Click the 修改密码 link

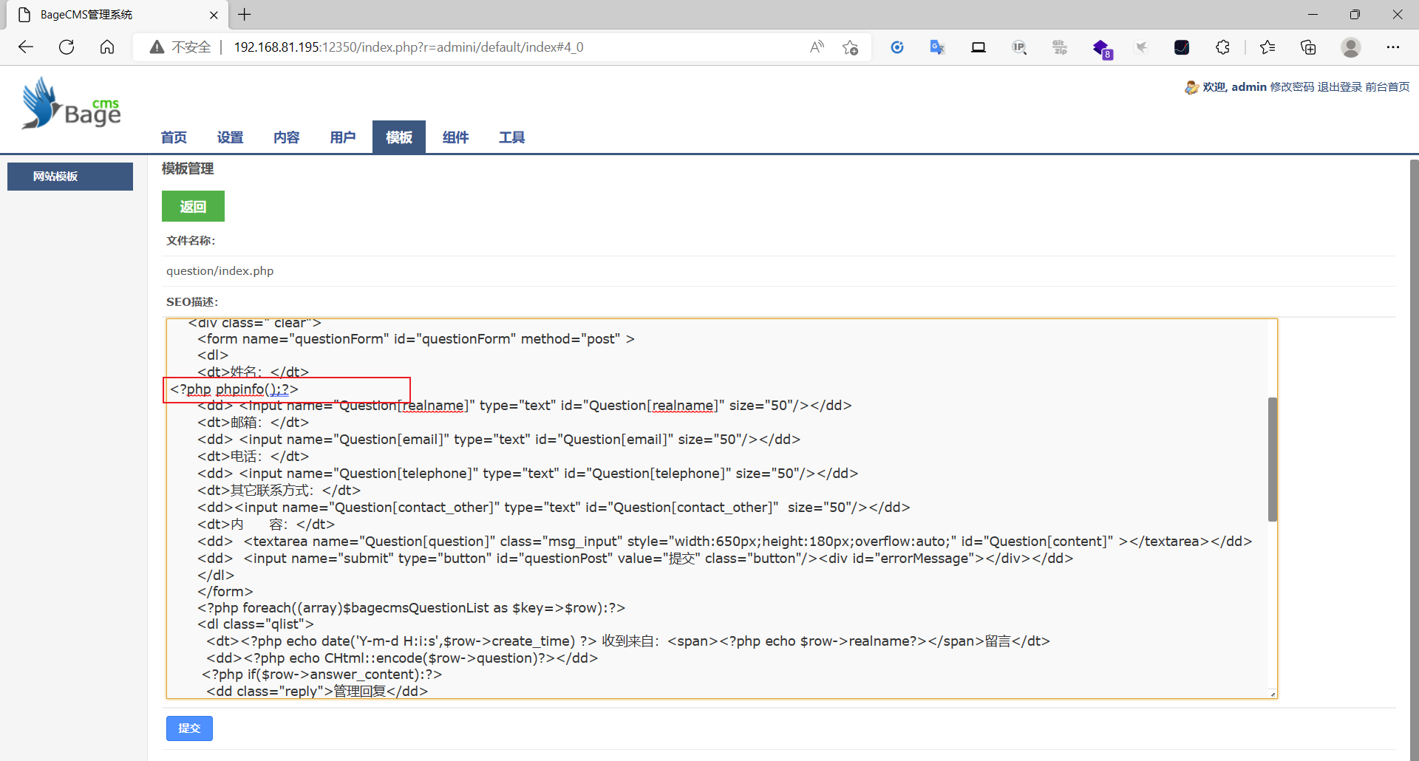(1292, 87)
